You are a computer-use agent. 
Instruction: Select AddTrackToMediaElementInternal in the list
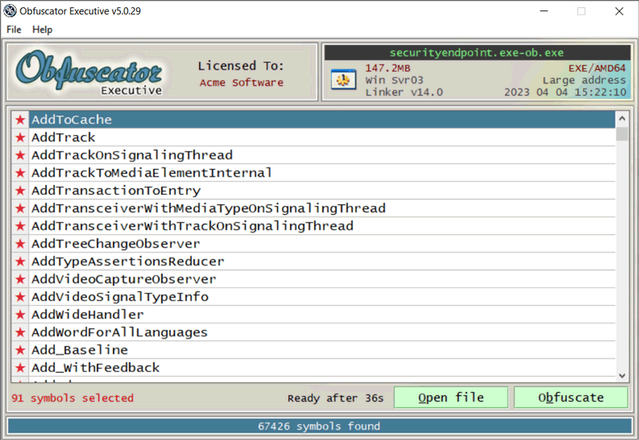[322, 172]
